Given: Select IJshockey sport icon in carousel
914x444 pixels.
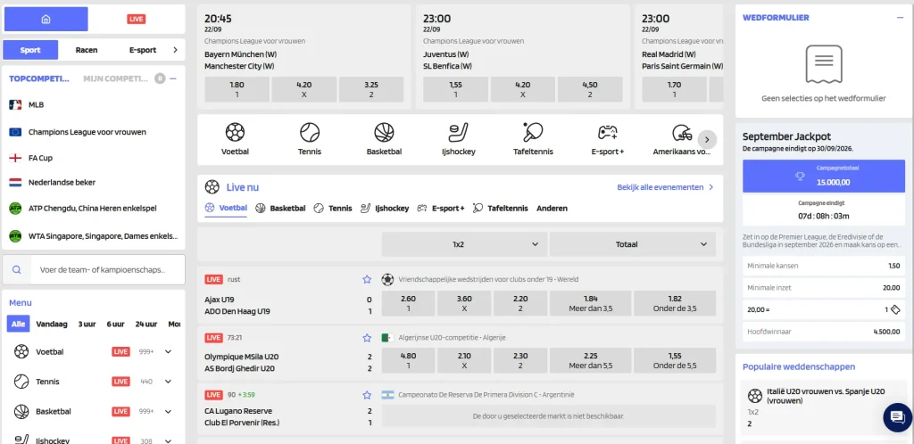Looking at the screenshot, I should (458, 133).
